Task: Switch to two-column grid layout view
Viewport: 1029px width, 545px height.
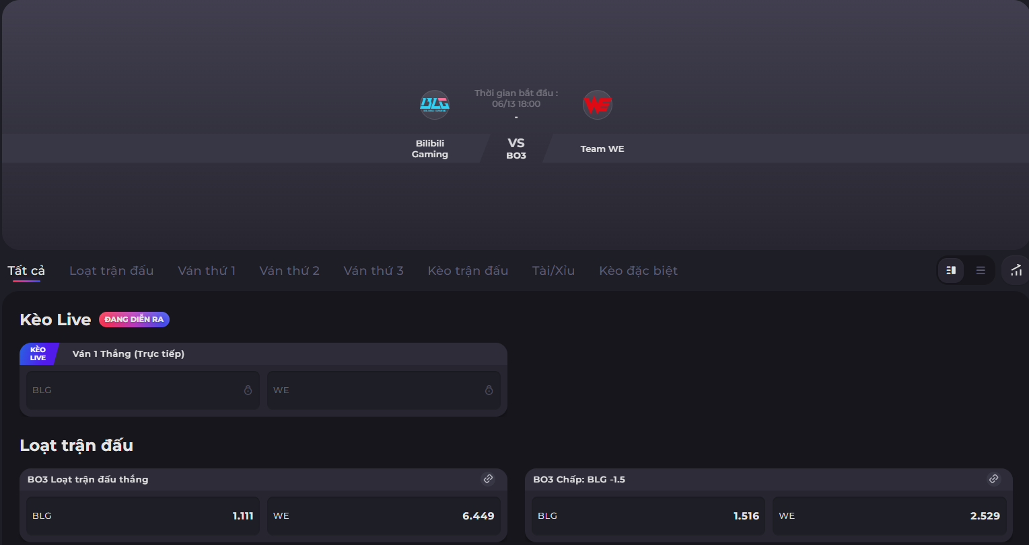Action: point(951,270)
